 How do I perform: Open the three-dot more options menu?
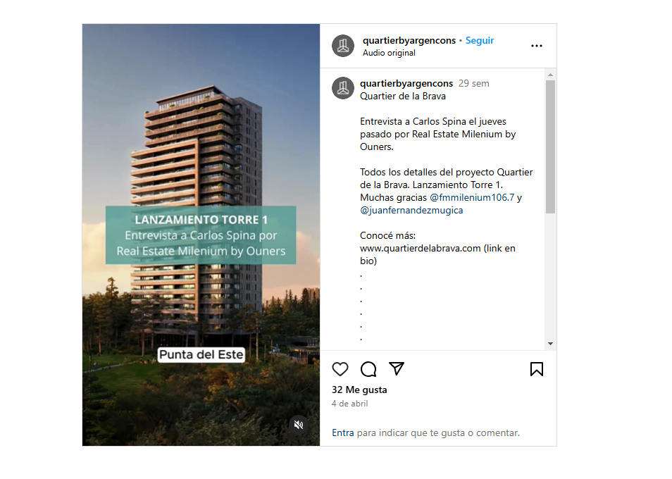pos(537,46)
